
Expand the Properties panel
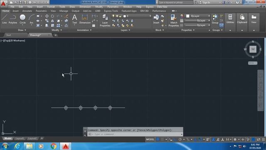pos(188,30)
